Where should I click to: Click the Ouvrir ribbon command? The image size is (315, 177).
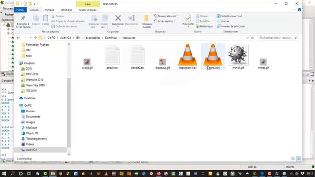(x=203, y=16)
